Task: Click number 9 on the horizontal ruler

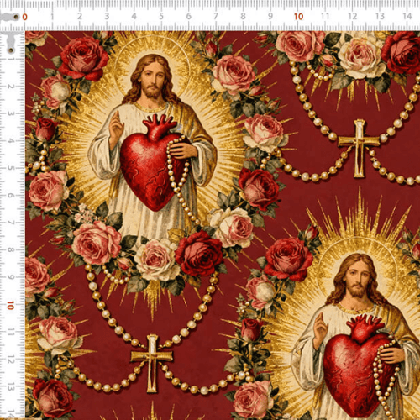Action: pyautogui.click(x=270, y=16)
